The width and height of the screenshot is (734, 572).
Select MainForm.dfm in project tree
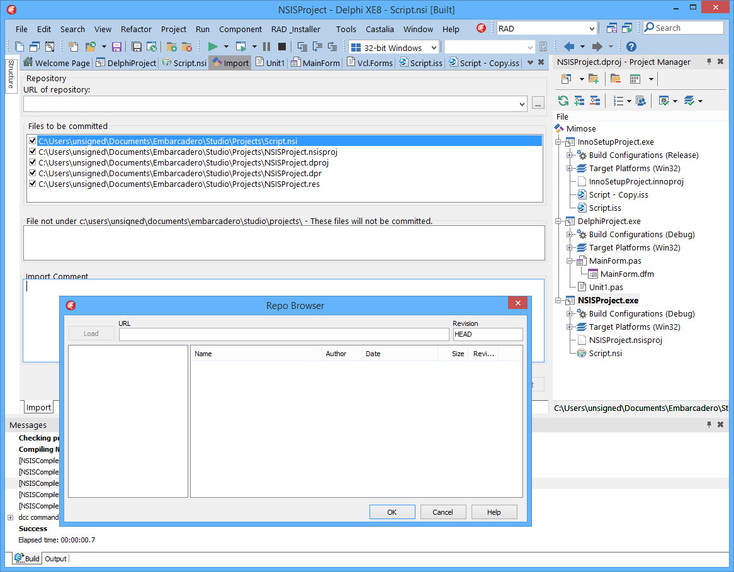pos(626,274)
